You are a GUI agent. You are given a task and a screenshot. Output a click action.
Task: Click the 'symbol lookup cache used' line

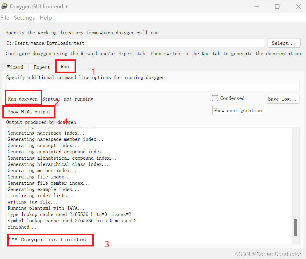pos(72,221)
